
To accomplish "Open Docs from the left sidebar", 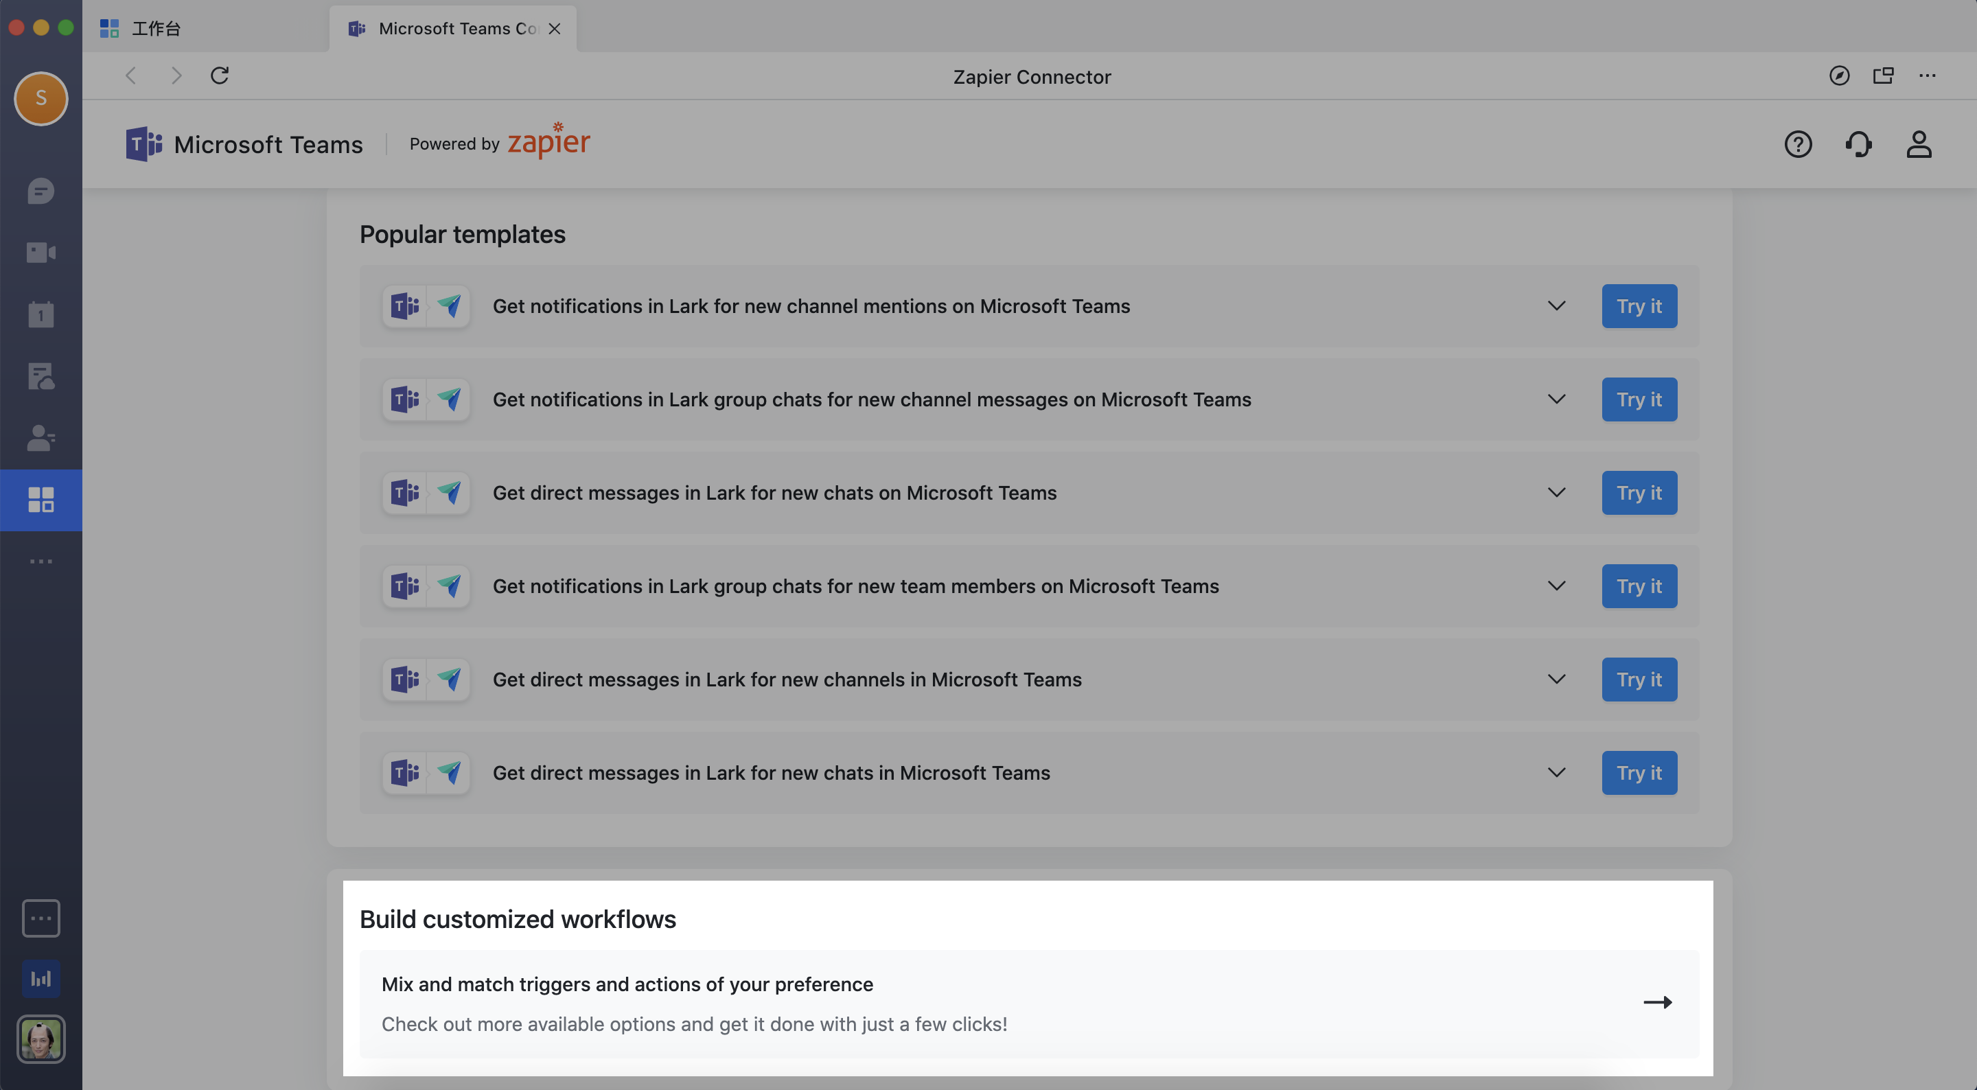I will pyautogui.click(x=41, y=375).
